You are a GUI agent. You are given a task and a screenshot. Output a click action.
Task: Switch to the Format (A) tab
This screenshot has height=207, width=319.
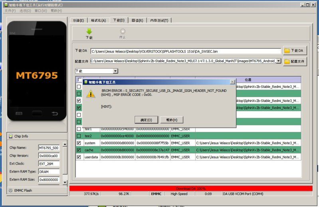tap(99, 20)
